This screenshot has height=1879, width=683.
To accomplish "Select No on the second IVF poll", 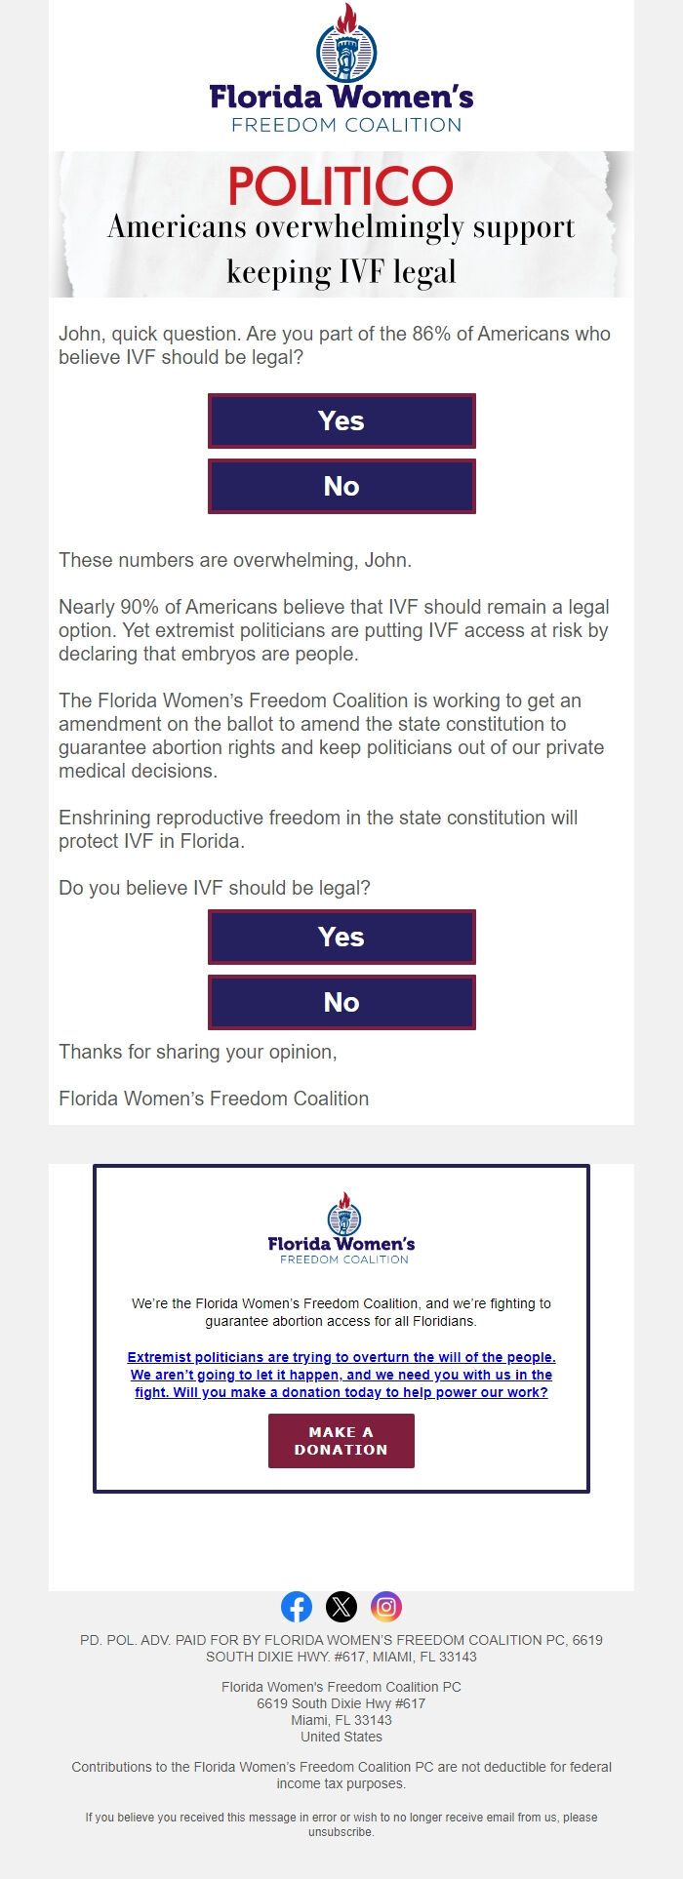I will pos(341,1002).
